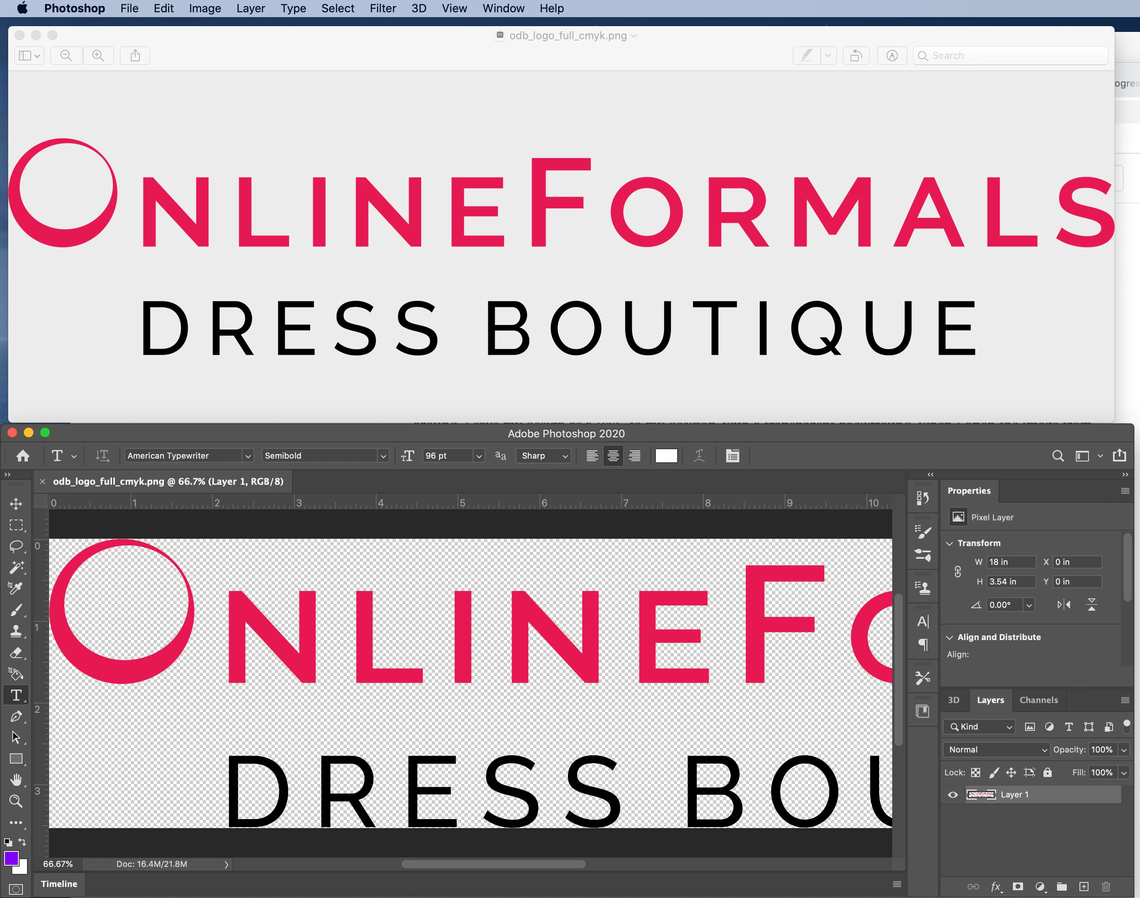Open the Filter menu
Screen dimensions: 1140x898
click(382, 9)
